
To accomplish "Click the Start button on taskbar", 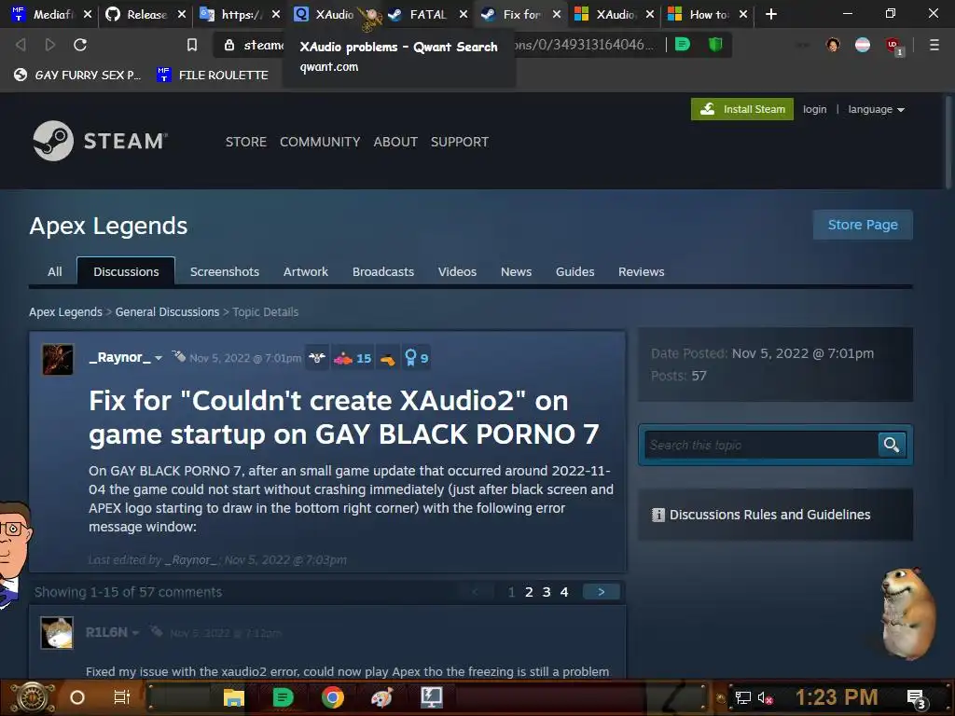I will (33, 697).
